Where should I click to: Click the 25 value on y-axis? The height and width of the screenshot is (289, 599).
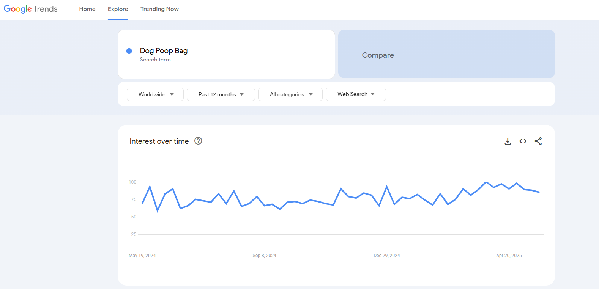tap(134, 234)
